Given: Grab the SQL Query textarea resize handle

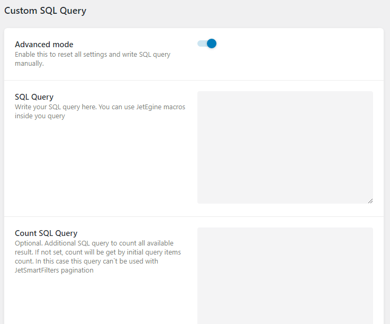Looking at the screenshot, I should [x=370, y=201].
